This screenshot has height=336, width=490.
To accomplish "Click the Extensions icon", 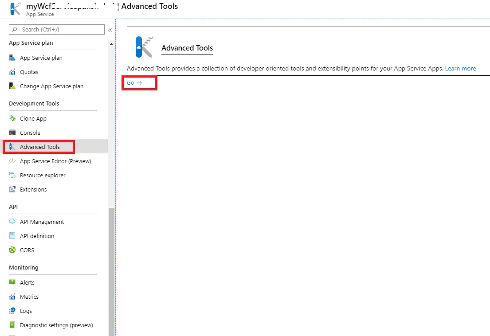I will tap(12, 189).
